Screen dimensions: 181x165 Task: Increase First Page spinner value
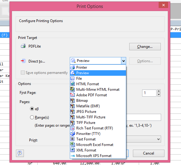pos(159,91)
